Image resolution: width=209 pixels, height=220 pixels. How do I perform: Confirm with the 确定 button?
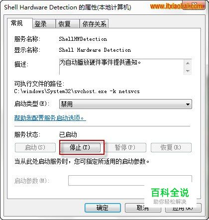point(103,208)
